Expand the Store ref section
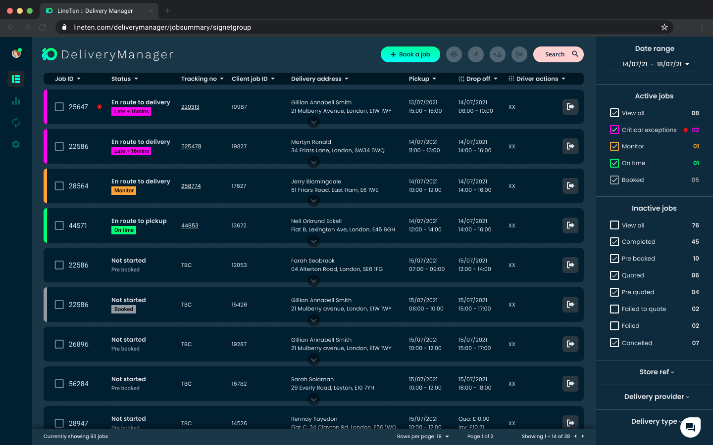The height and width of the screenshot is (445, 713). [657, 372]
